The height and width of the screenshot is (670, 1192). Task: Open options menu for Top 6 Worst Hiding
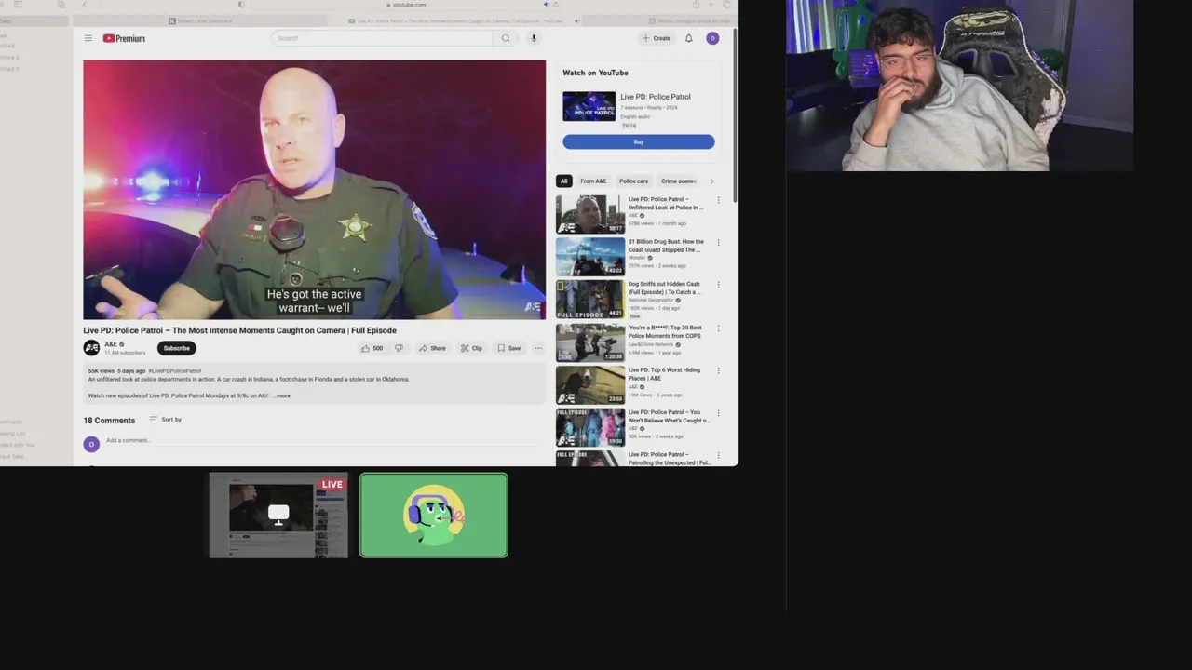point(718,370)
